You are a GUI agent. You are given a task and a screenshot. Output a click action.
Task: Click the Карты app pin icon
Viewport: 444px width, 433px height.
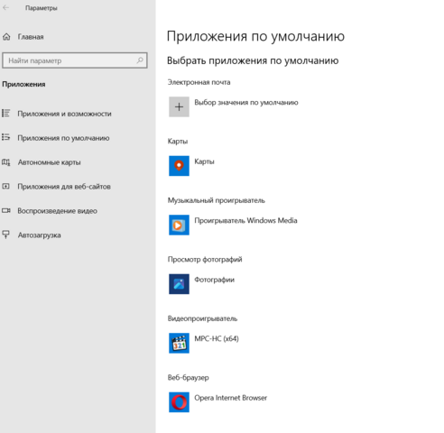point(179,166)
